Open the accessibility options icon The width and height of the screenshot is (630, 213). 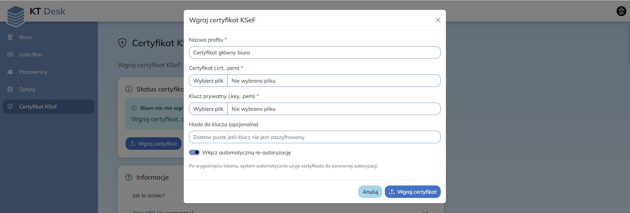coord(621,11)
